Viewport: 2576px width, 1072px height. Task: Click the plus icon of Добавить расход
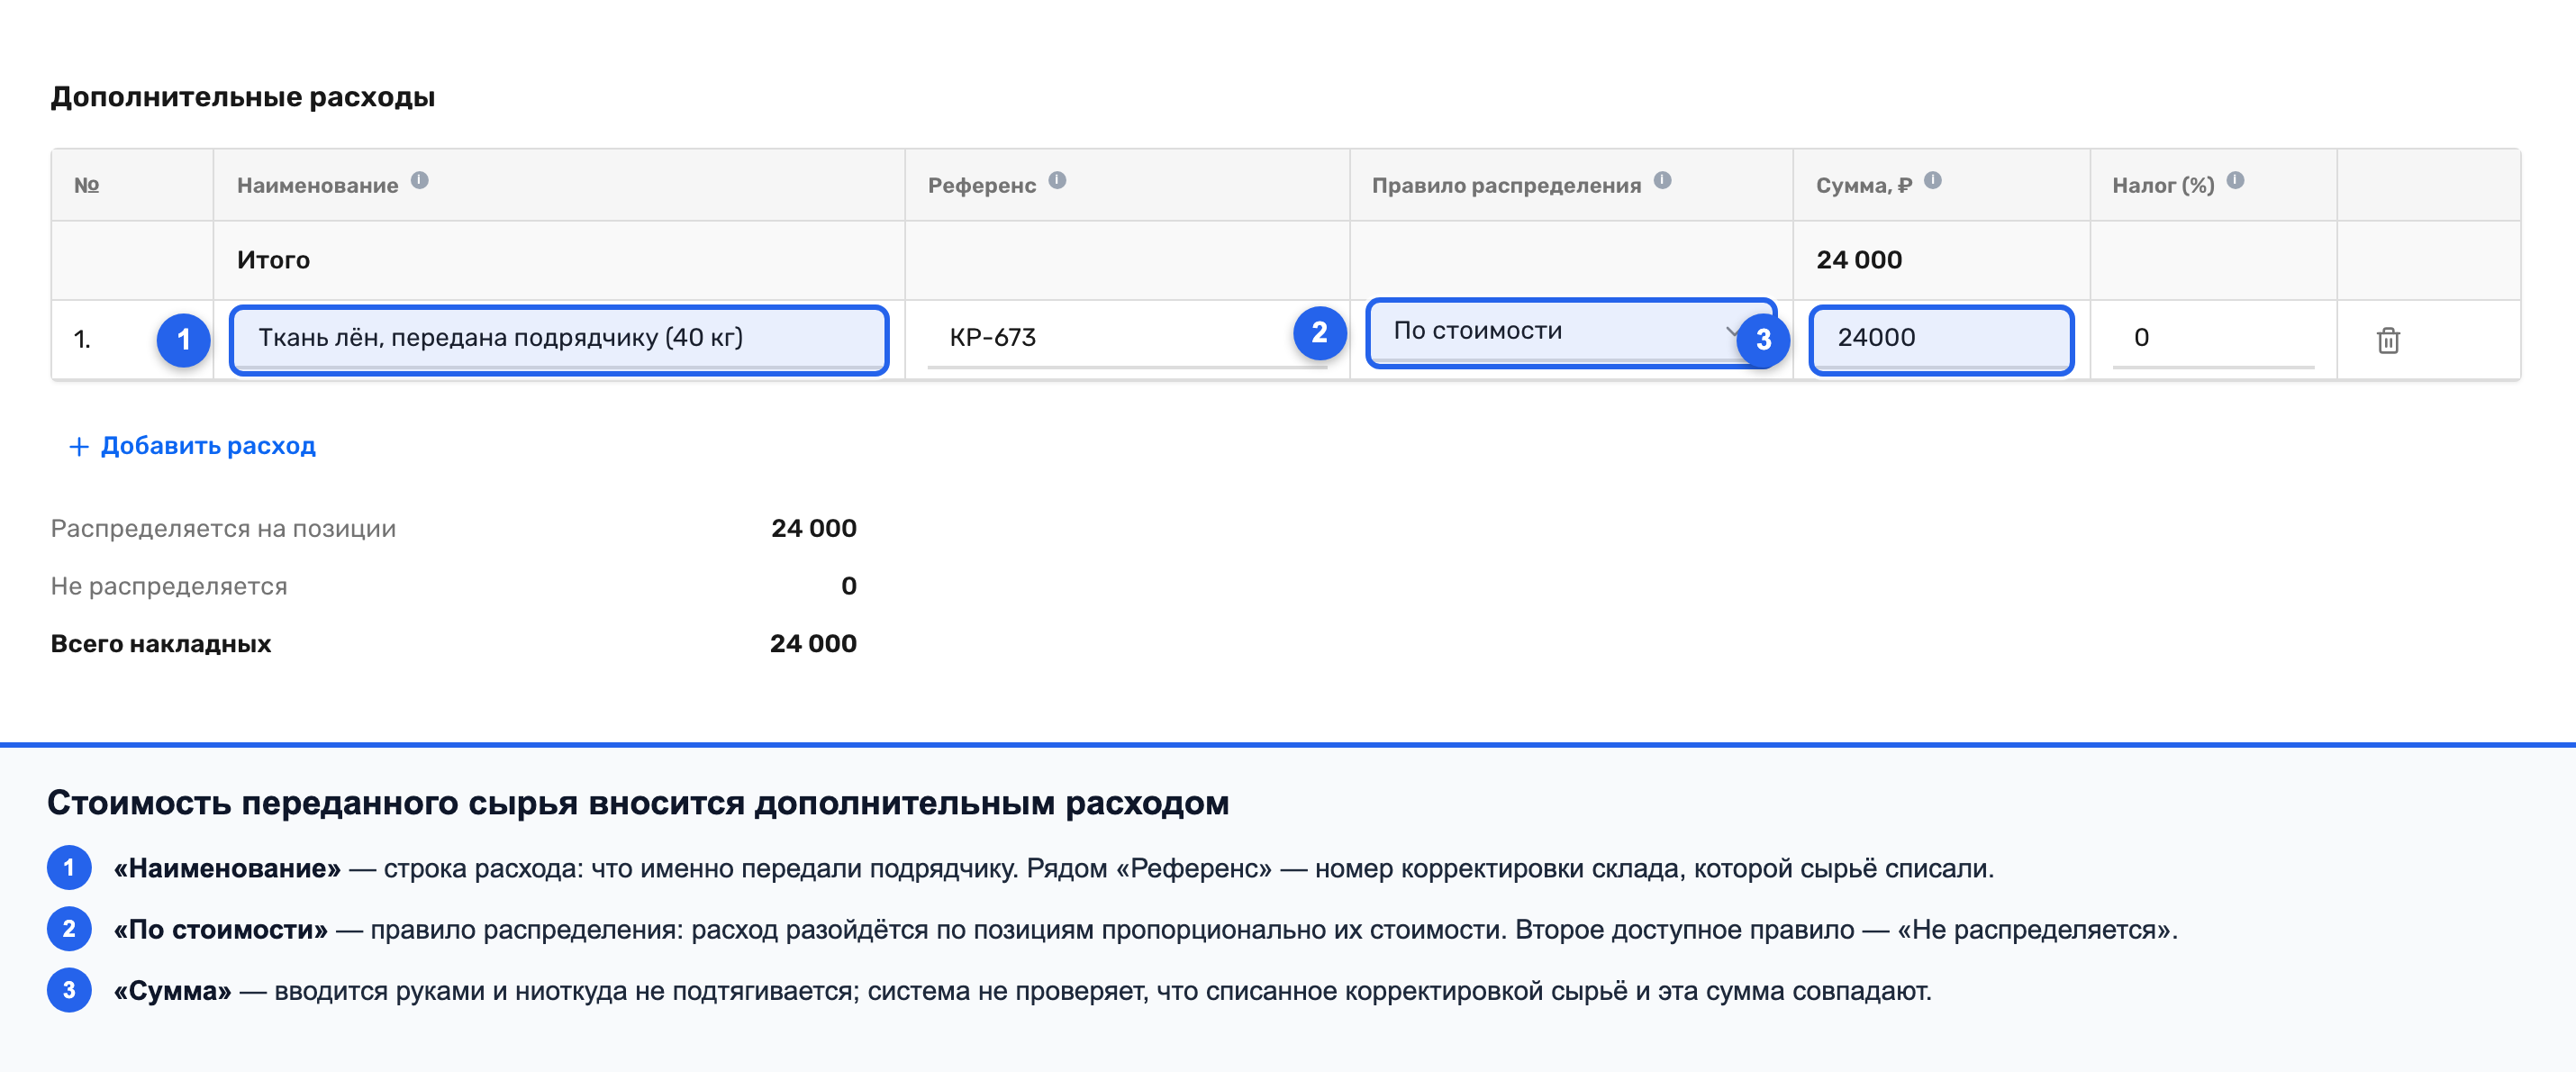78,446
